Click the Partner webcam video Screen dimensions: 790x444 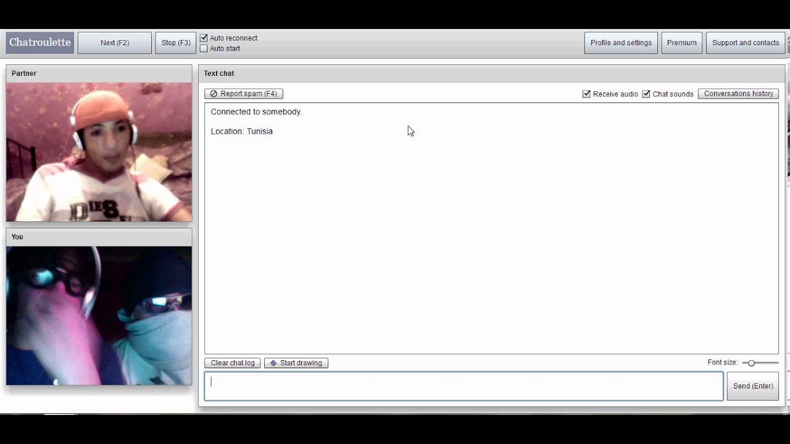tap(99, 152)
